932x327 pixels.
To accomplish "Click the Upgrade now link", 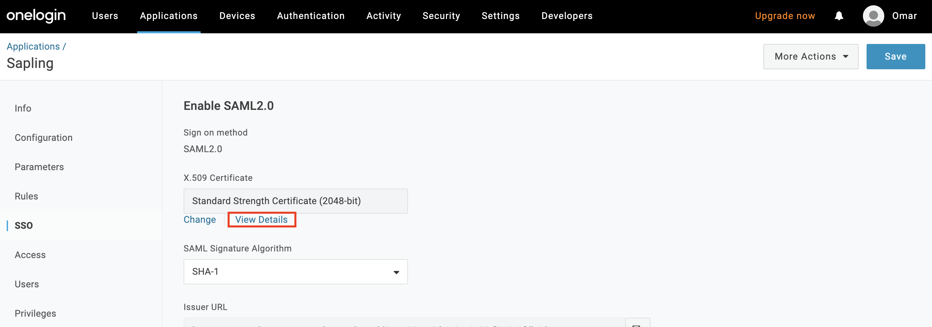I will coord(785,16).
